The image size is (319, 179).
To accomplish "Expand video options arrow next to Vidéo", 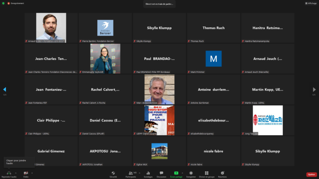I will [32, 173].
